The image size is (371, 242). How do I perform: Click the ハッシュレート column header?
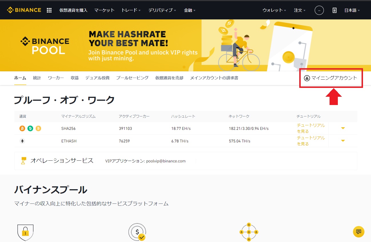(x=183, y=116)
